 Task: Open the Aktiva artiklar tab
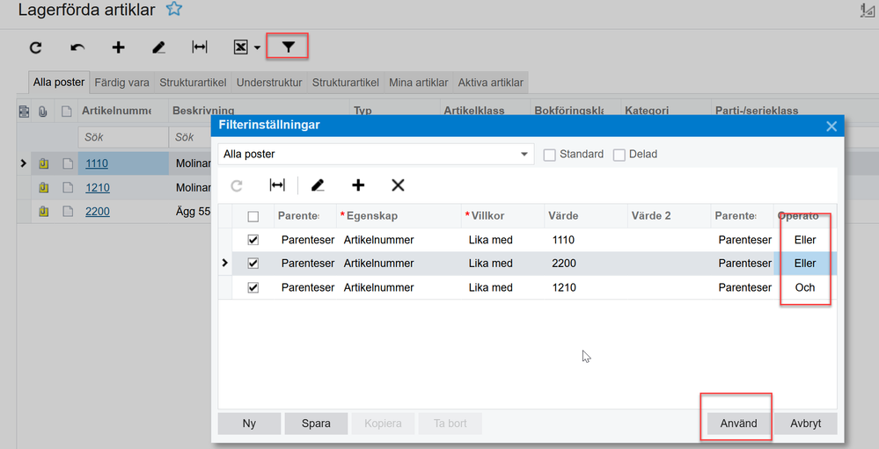tap(490, 83)
